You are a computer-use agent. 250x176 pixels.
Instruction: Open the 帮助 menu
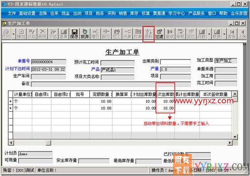tap(223, 13)
